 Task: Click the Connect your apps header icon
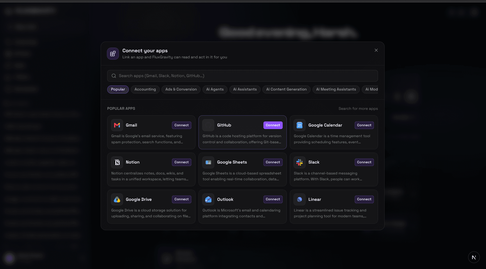[113, 53]
